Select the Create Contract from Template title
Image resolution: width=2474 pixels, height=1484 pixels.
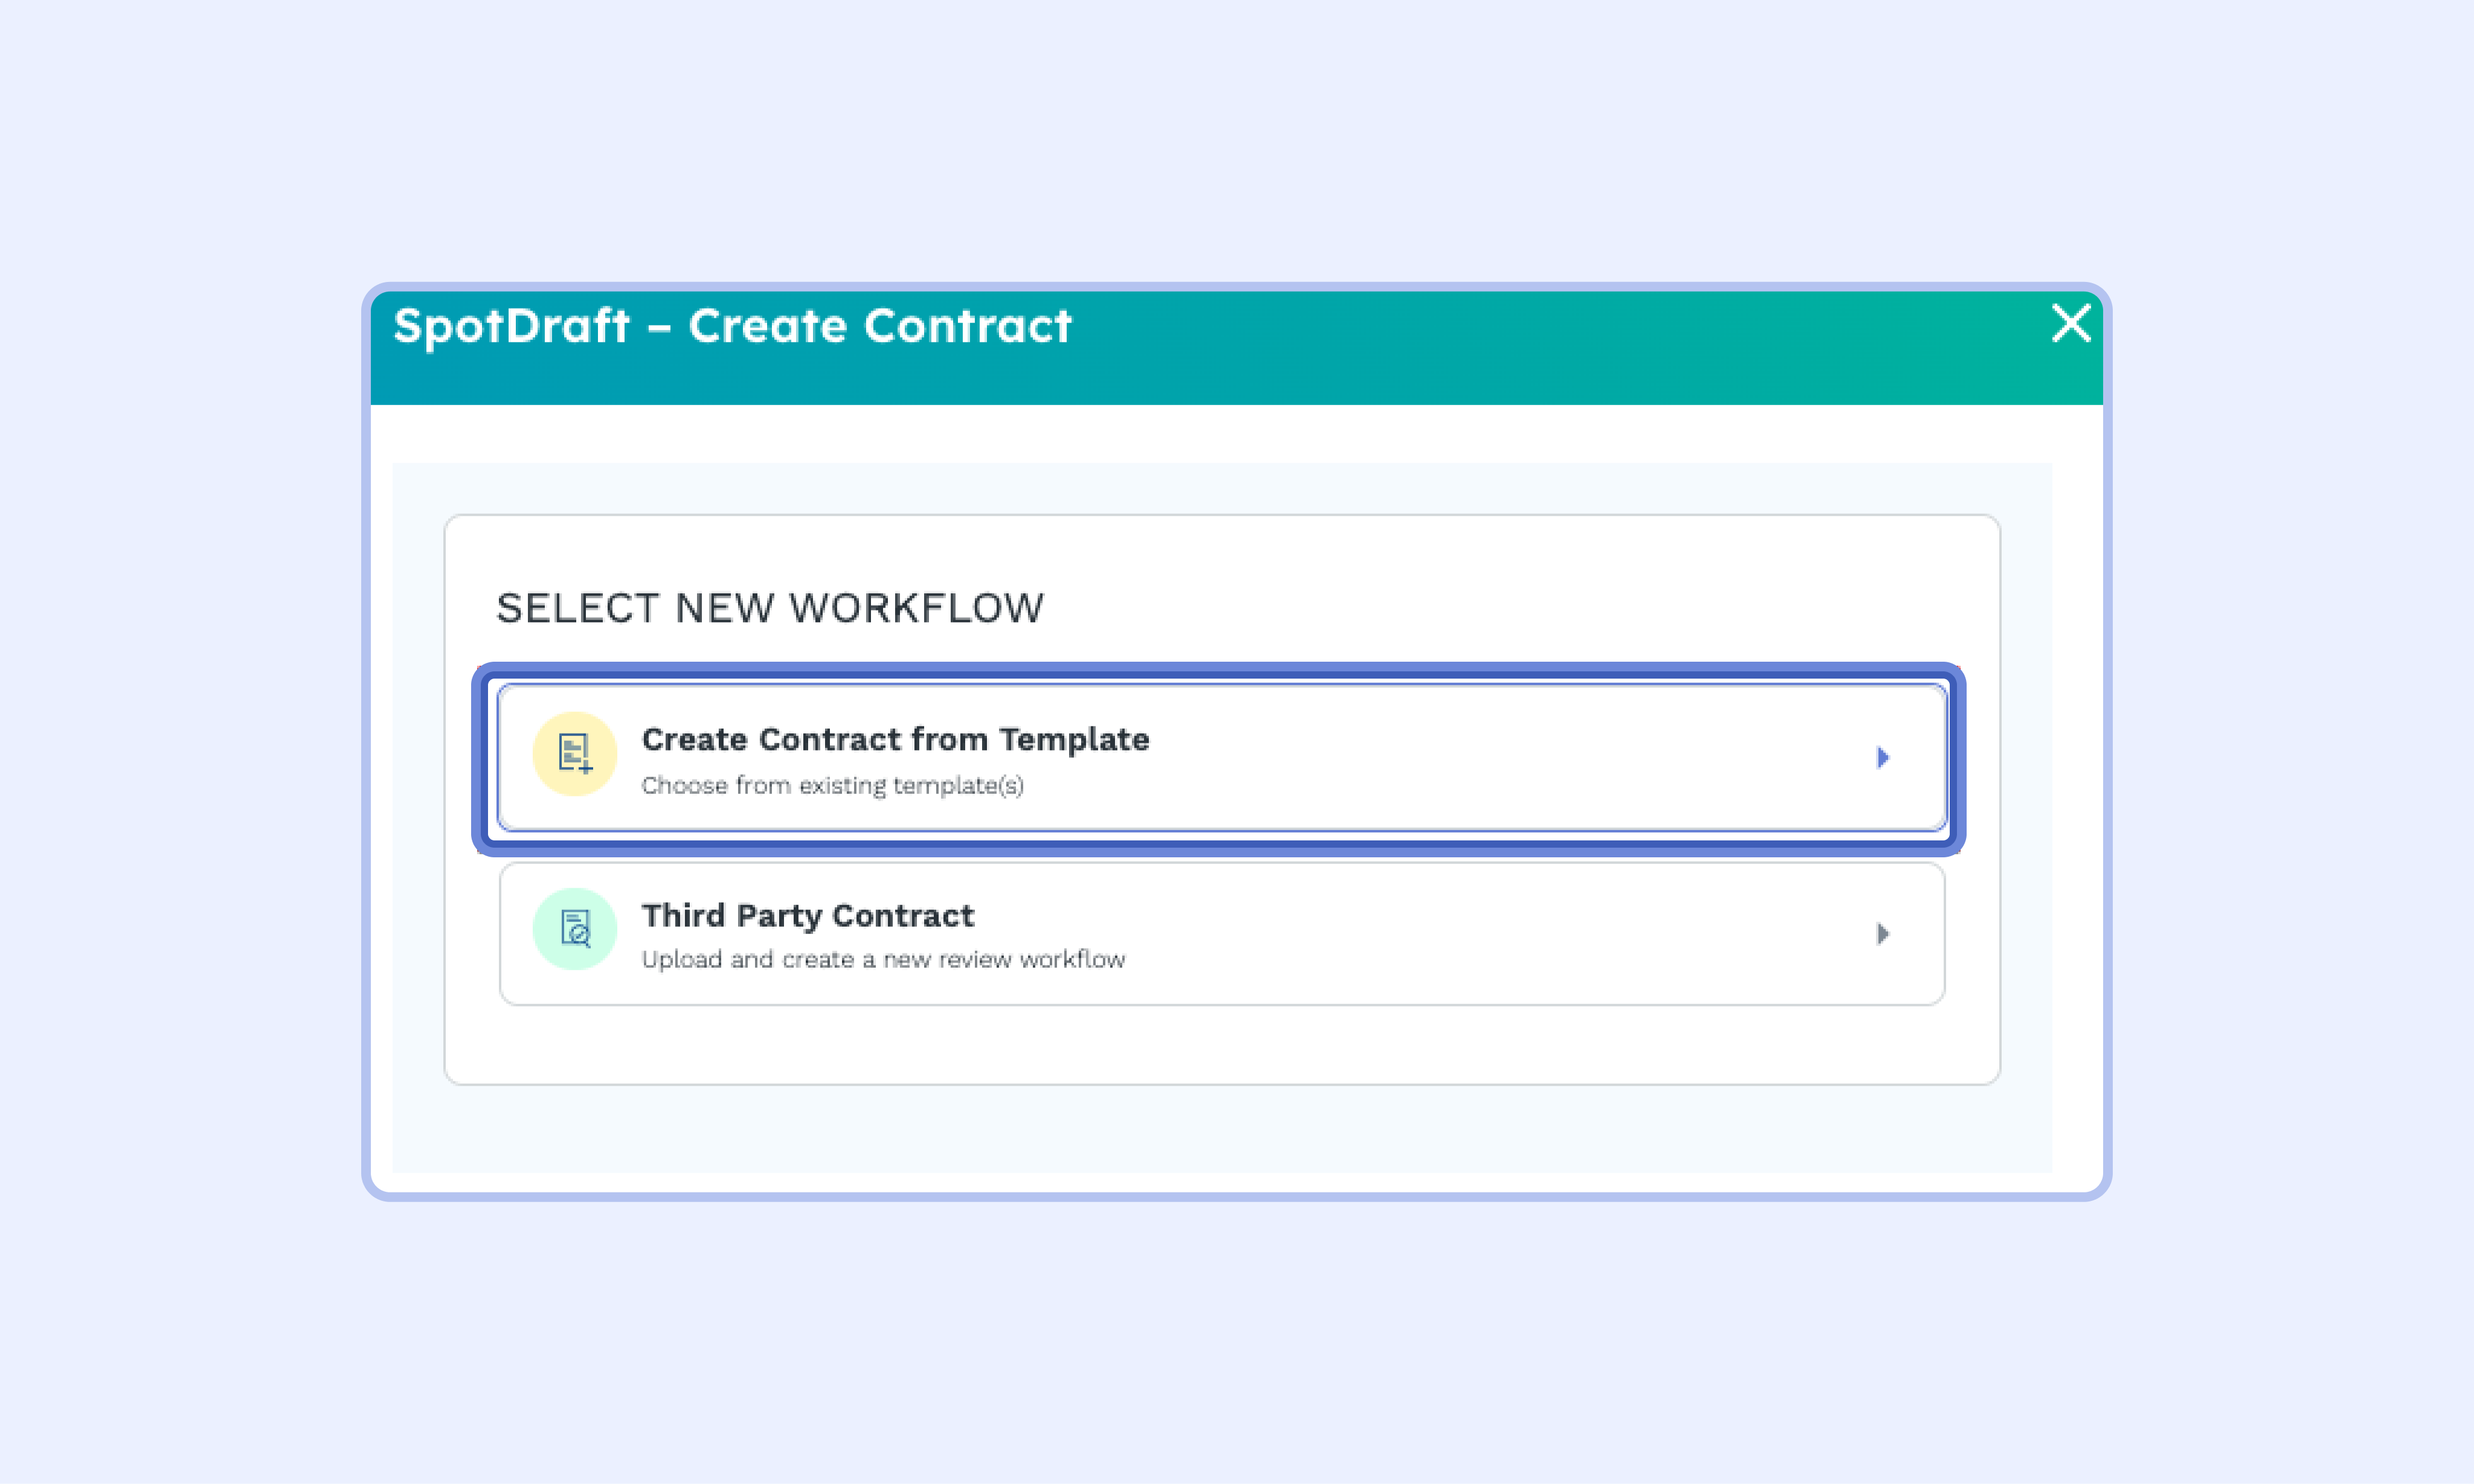(x=895, y=739)
